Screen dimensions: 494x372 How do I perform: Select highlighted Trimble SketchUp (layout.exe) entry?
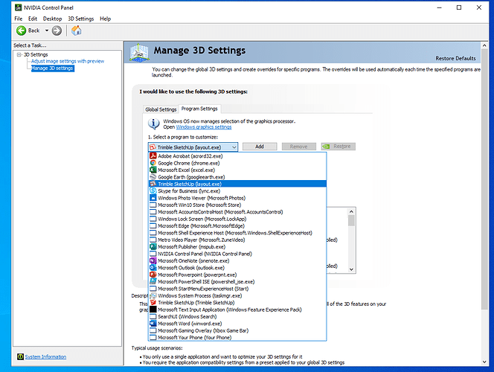[237, 184]
